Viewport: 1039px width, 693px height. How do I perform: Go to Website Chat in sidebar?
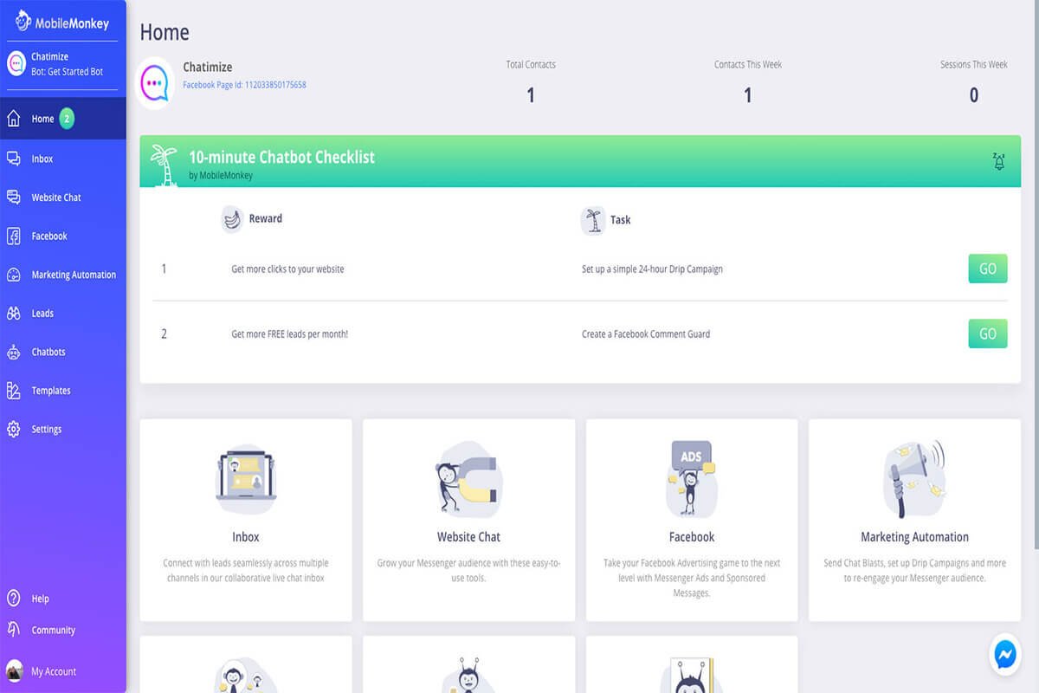click(x=63, y=198)
